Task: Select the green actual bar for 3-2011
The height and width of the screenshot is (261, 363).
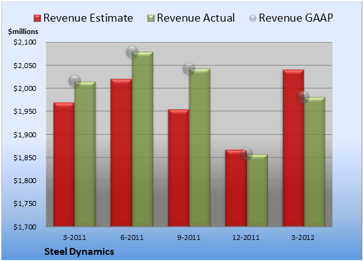Action: (85, 154)
